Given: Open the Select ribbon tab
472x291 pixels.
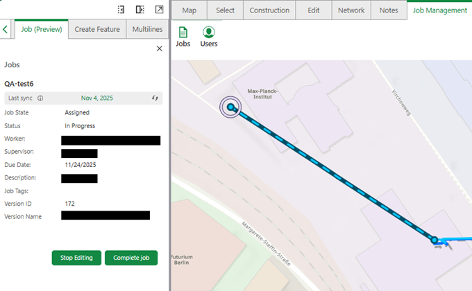Looking at the screenshot, I should click(225, 10).
